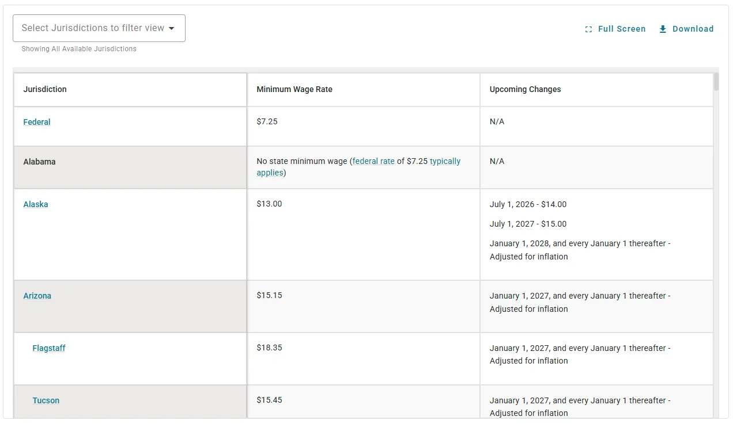This screenshot has height=424, width=733.
Task: Click the Full Screen expand icon
Action: [588, 29]
